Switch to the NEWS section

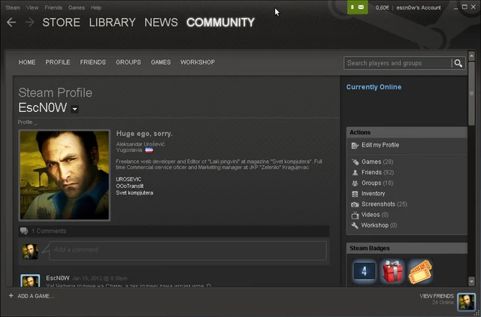[161, 22]
